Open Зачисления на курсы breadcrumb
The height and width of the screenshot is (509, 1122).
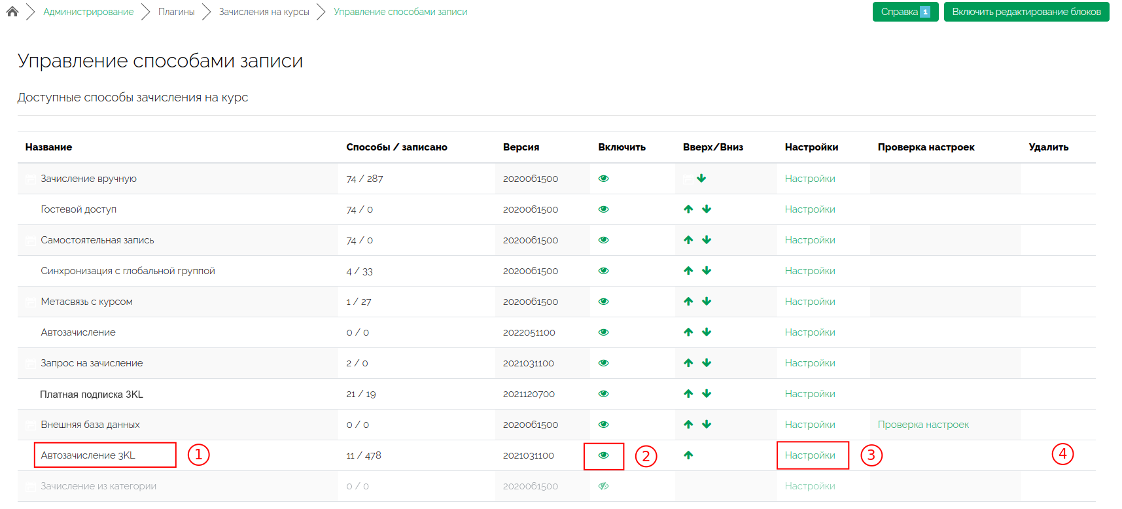pos(264,12)
